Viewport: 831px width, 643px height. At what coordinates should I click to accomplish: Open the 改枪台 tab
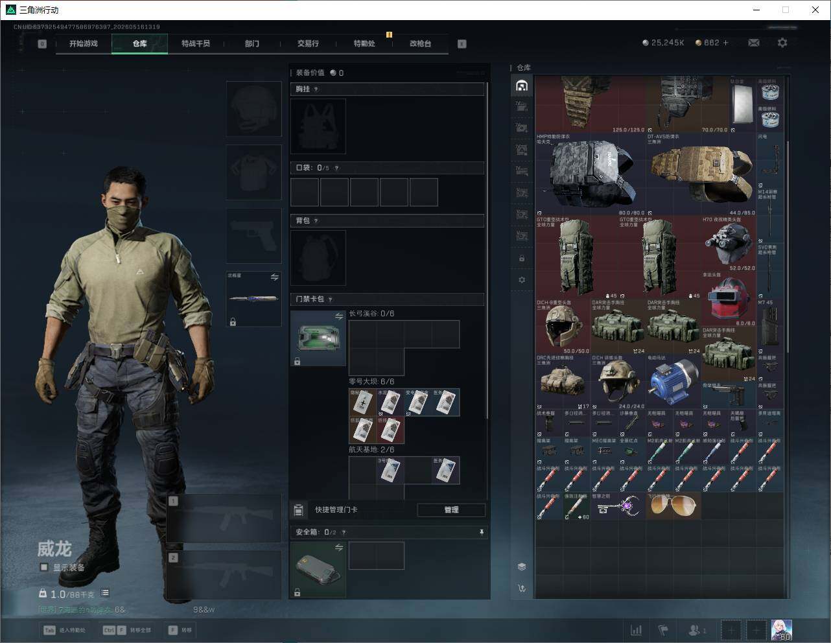coord(420,43)
